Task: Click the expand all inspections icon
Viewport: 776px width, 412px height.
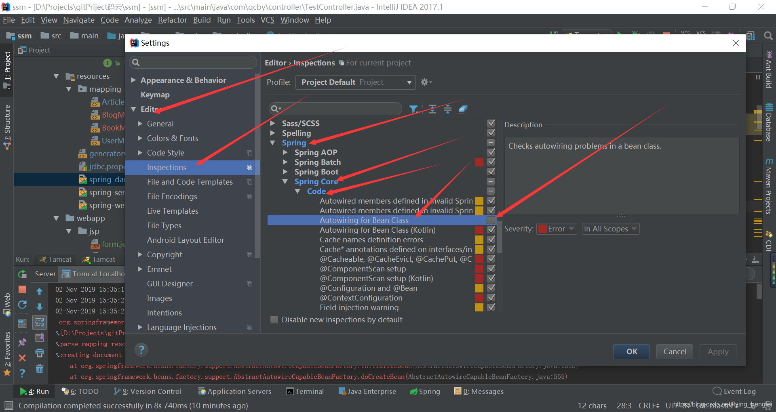Action: (x=432, y=109)
